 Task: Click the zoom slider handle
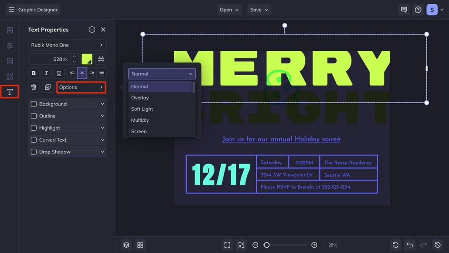coord(266,245)
